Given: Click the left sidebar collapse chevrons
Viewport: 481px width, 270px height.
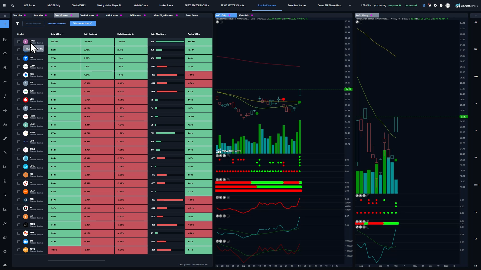Looking at the screenshot, I should [x=5, y=16].
